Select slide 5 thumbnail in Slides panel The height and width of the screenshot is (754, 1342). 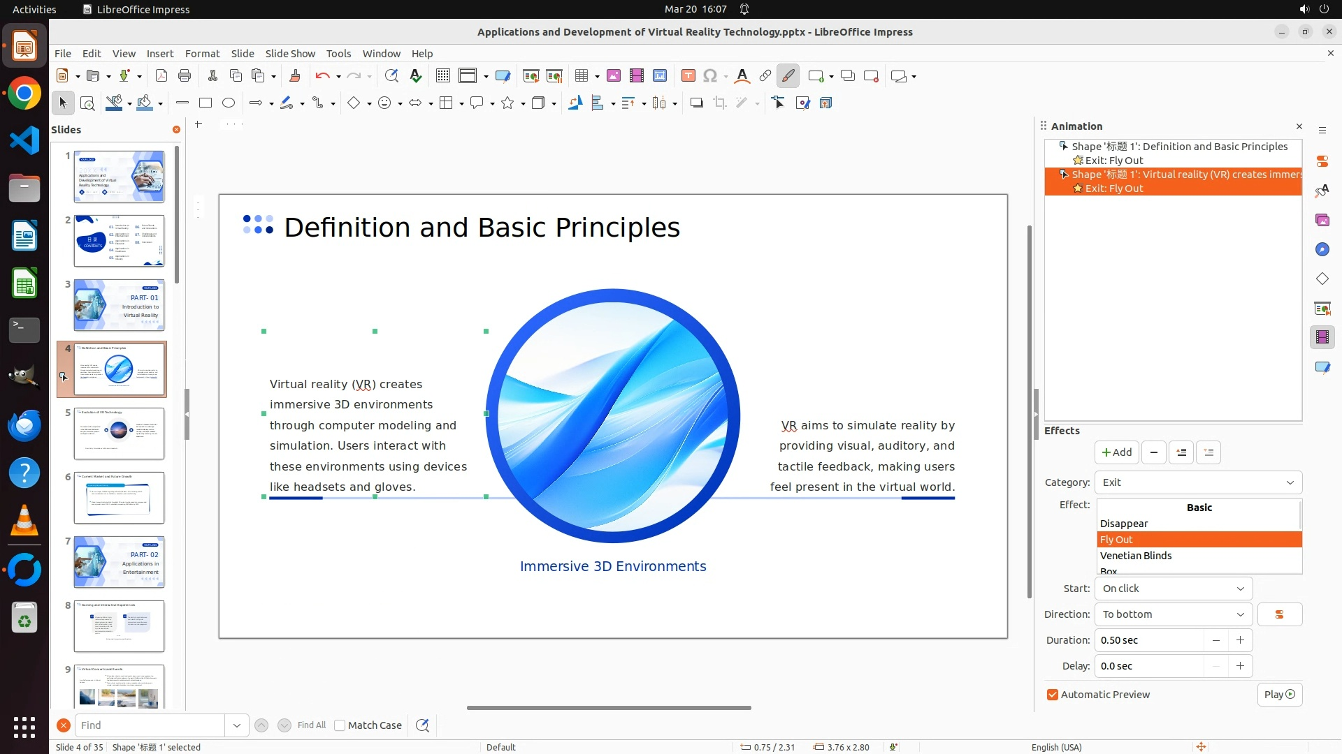pos(119,434)
